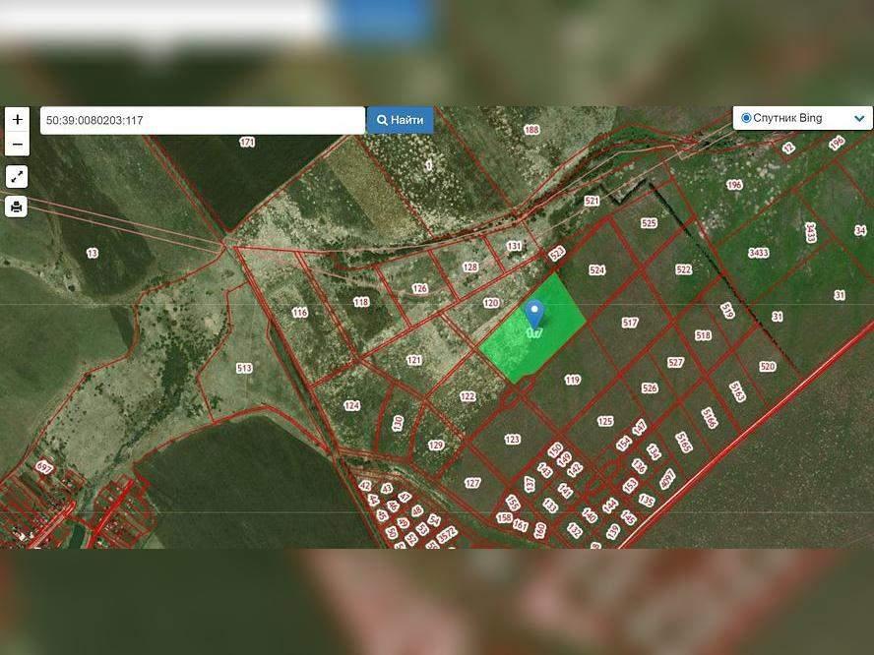Zoom in the map with plus button
The height and width of the screenshot is (655, 874).
pyautogui.click(x=17, y=120)
